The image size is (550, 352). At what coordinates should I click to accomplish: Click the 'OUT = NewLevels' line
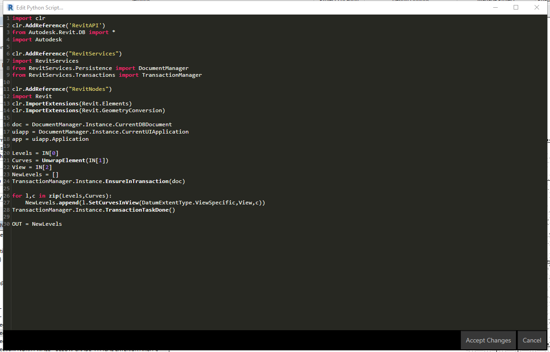coord(37,224)
